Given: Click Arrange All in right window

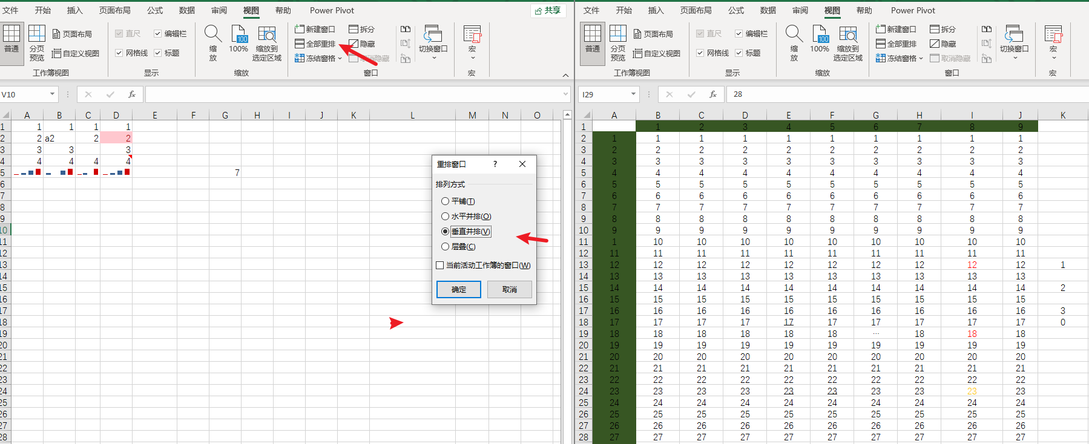Looking at the screenshot, I should pyautogui.click(x=896, y=44).
